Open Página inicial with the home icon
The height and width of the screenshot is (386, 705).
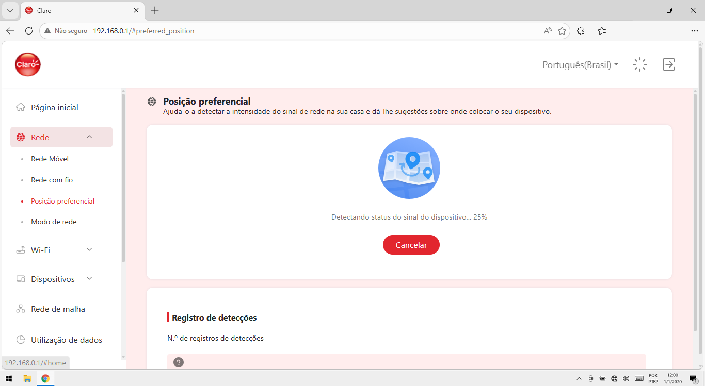pos(21,107)
